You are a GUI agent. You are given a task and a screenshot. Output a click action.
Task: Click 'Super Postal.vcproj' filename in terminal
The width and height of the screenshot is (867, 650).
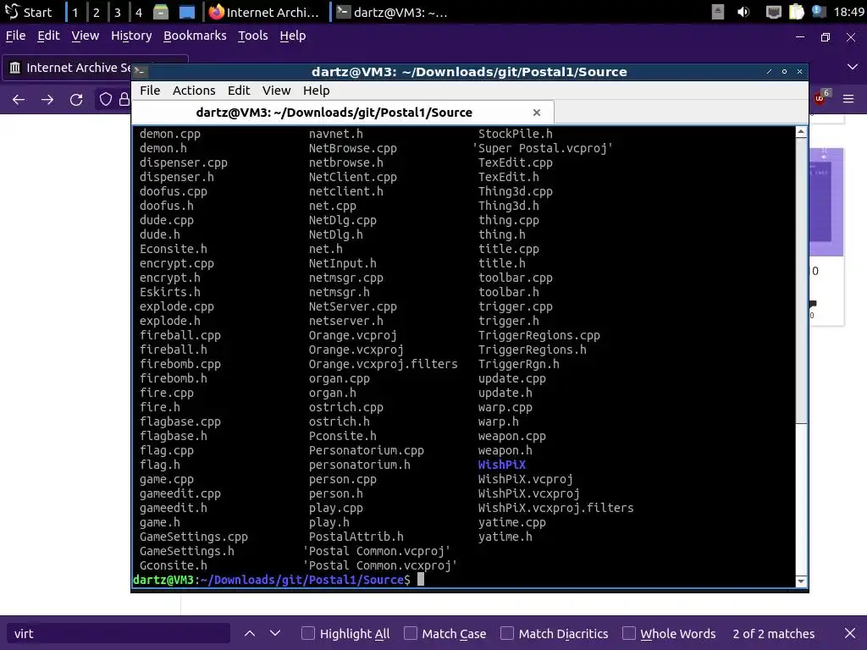[543, 148]
